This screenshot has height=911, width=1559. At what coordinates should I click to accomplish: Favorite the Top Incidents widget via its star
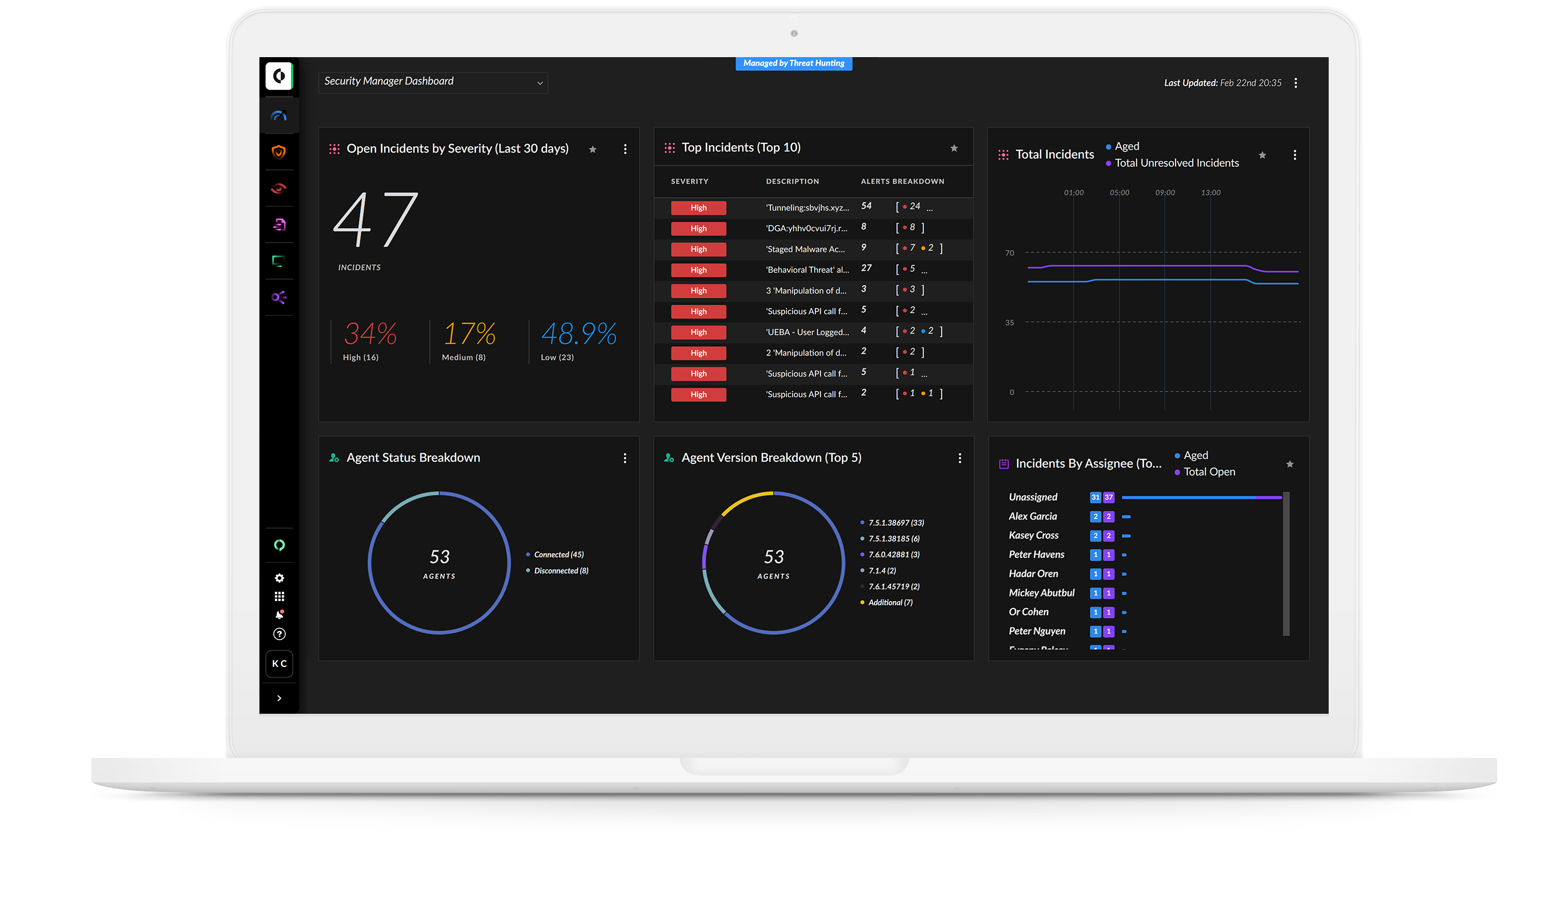pos(954,149)
